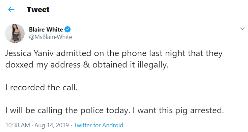Image resolution: width=248 pixels, height=132 pixels.
Task: Open the tweet options chevron menu
Action: pyautogui.click(x=243, y=29)
